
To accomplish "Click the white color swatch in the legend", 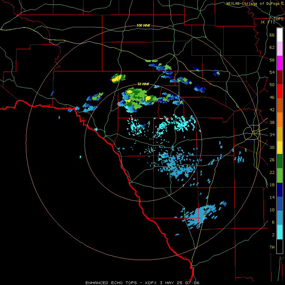I will (280, 35).
